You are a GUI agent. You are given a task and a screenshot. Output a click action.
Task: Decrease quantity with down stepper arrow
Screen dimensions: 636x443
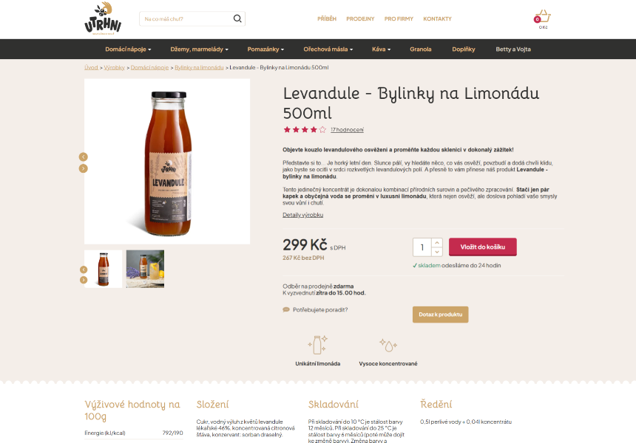pos(437,252)
